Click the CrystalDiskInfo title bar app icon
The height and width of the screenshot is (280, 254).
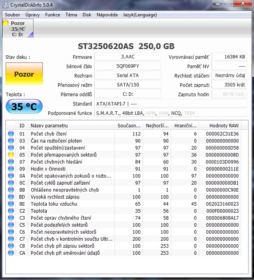click(5, 5)
